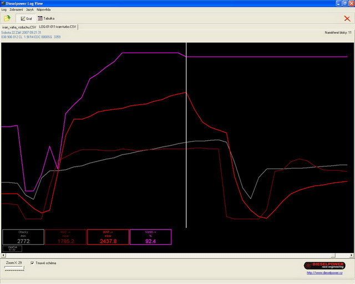
Task: Minimize the Dieselpower Log View window
Action: [x=338, y=3]
